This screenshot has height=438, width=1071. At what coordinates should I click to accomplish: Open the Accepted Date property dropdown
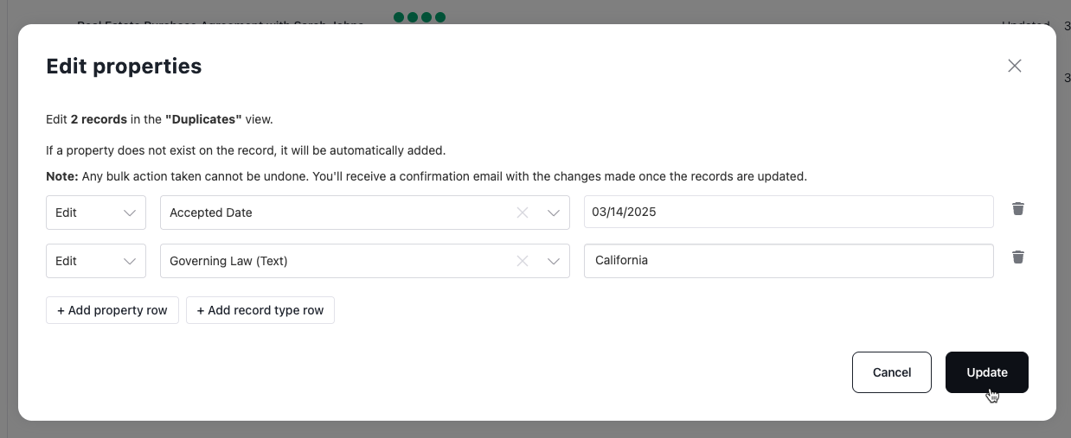(x=554, y=213)
